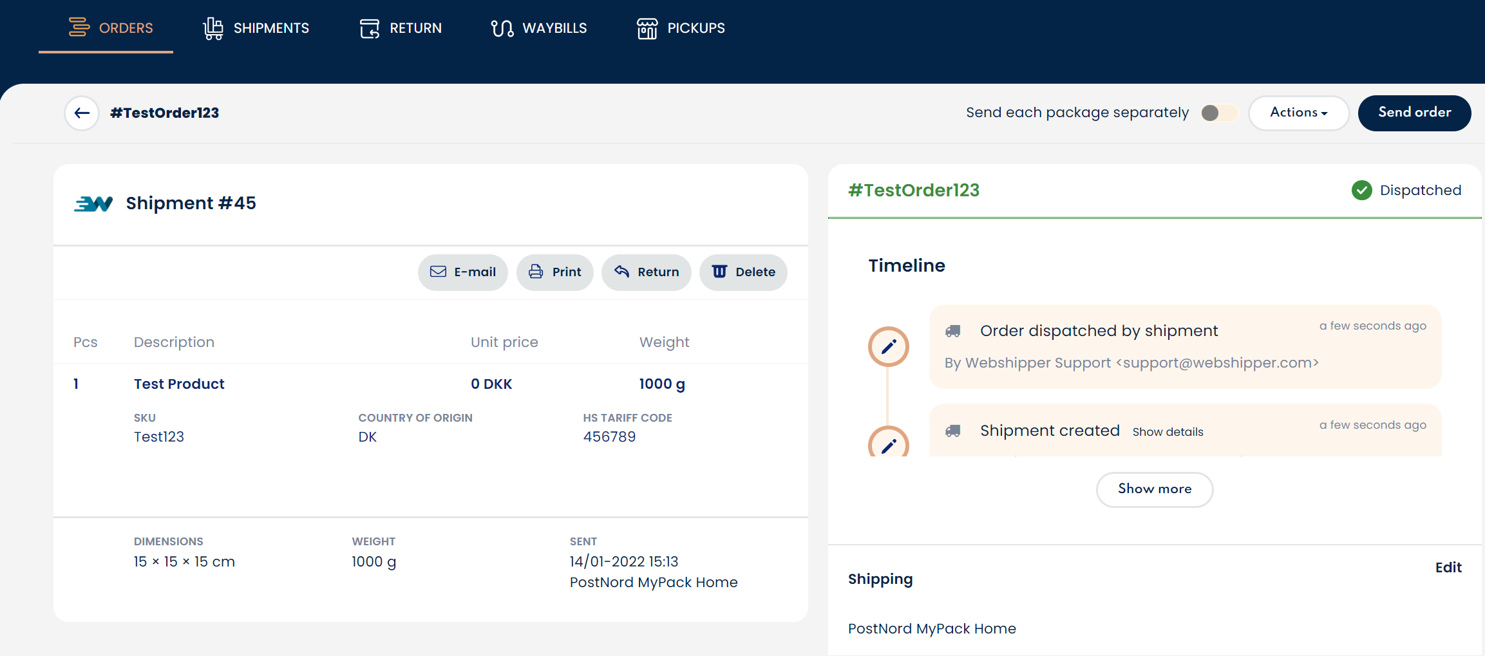Click the Return box icon
1485x656 pixels.
pos(370,28)
